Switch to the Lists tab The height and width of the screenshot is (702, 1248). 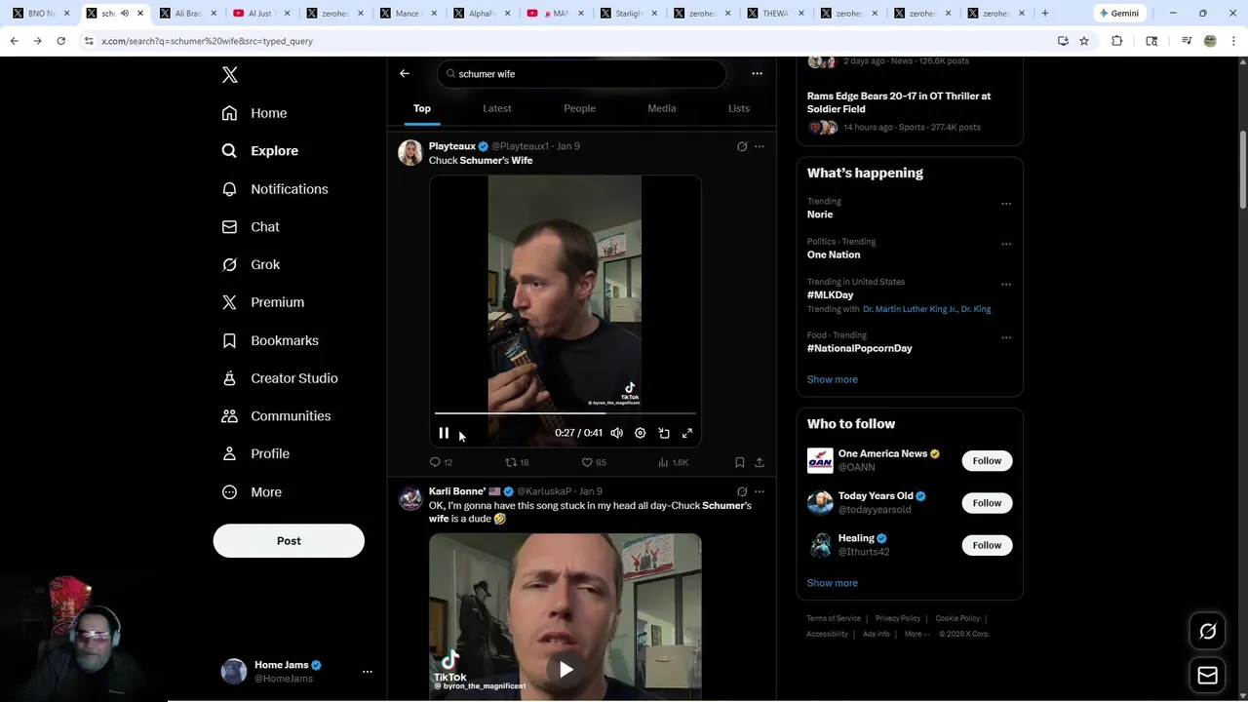pos(739,108)
